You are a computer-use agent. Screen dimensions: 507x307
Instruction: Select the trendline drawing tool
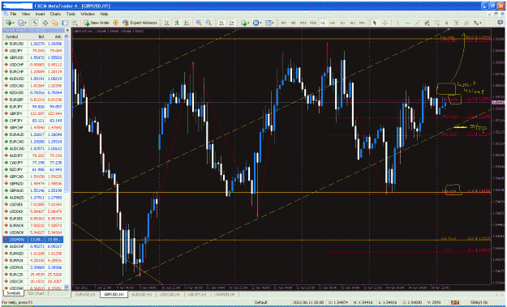(x=417, y=23)
